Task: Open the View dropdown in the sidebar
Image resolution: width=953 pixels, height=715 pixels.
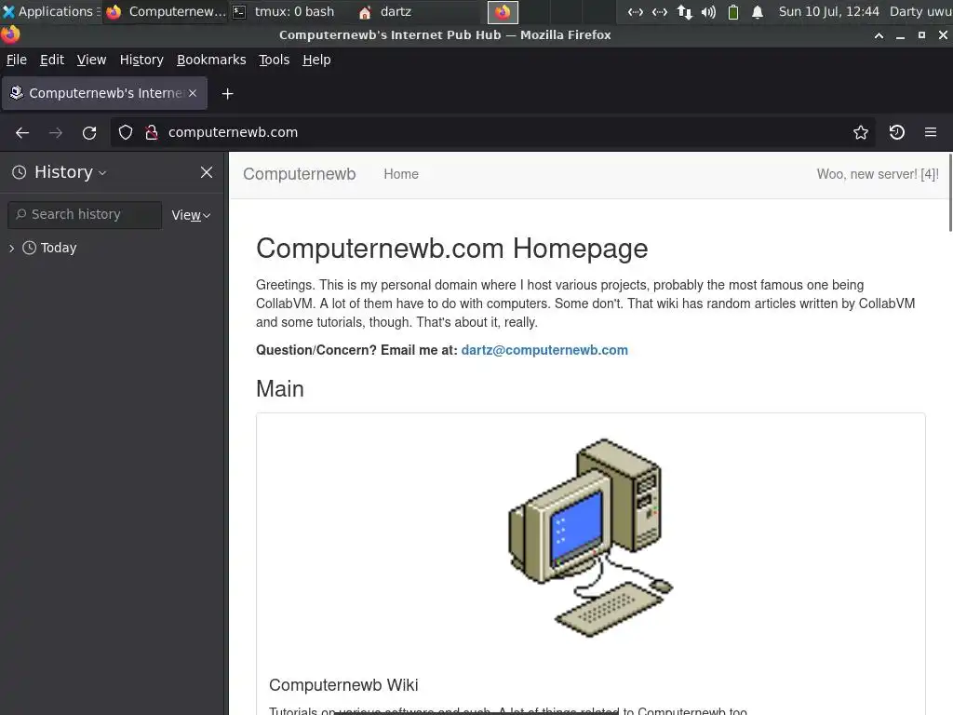Action: [191, 215]
